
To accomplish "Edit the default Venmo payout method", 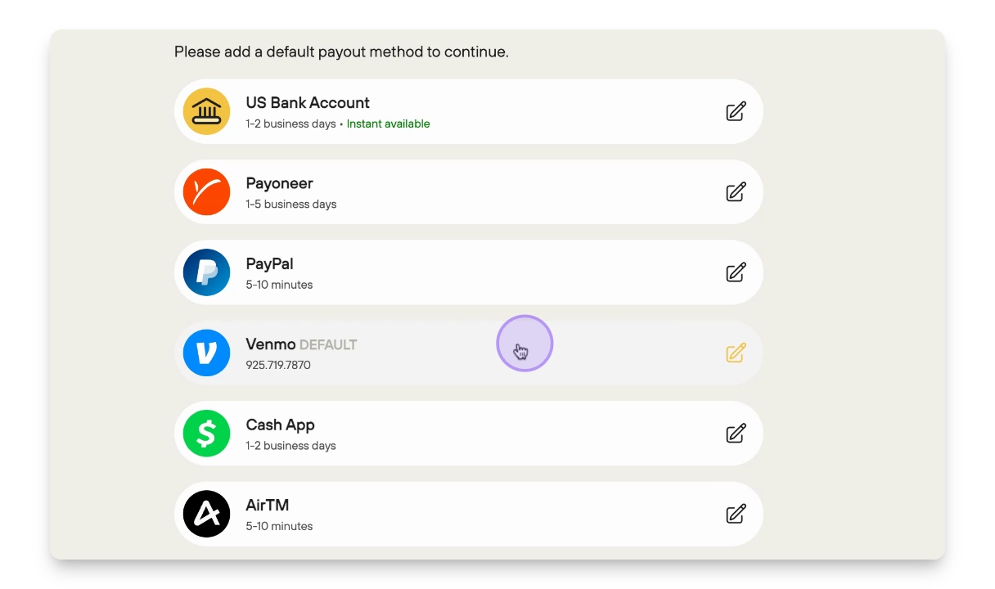I will click(x=736, y=353).
